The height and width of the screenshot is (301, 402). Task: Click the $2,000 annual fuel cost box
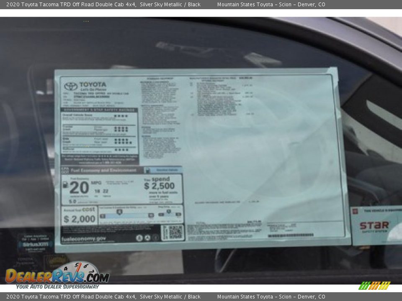coord(79,216)
